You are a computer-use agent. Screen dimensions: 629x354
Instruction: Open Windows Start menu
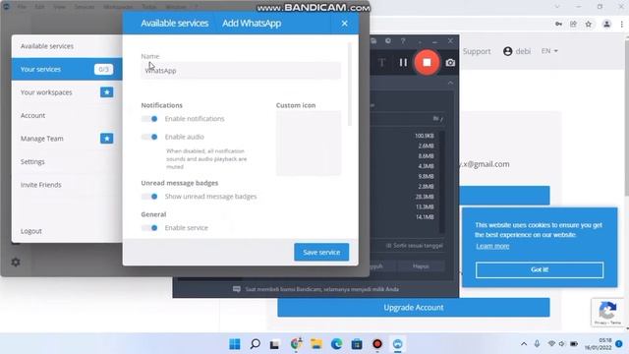point(235,344)
